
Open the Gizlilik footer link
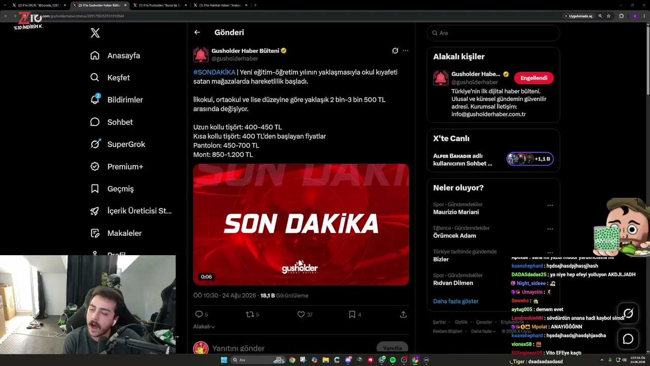tap(461, 322)
